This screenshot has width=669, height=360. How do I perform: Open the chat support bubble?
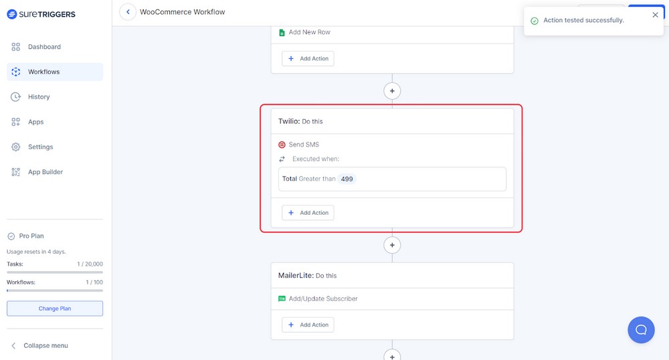point(641,330)
